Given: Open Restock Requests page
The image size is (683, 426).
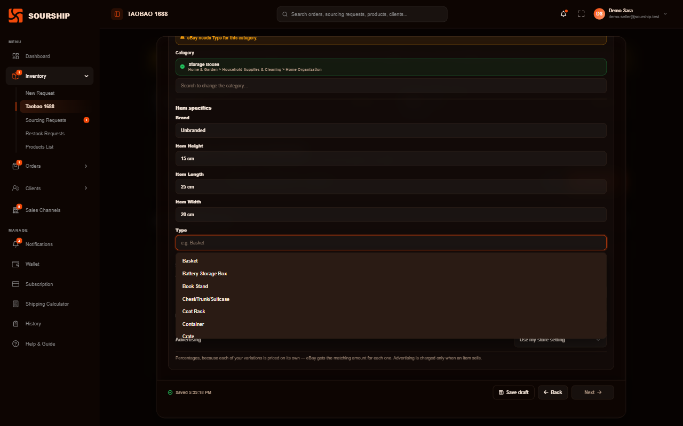Looking at the screenshot, I should pyautogui.click(x=45, y=134).
